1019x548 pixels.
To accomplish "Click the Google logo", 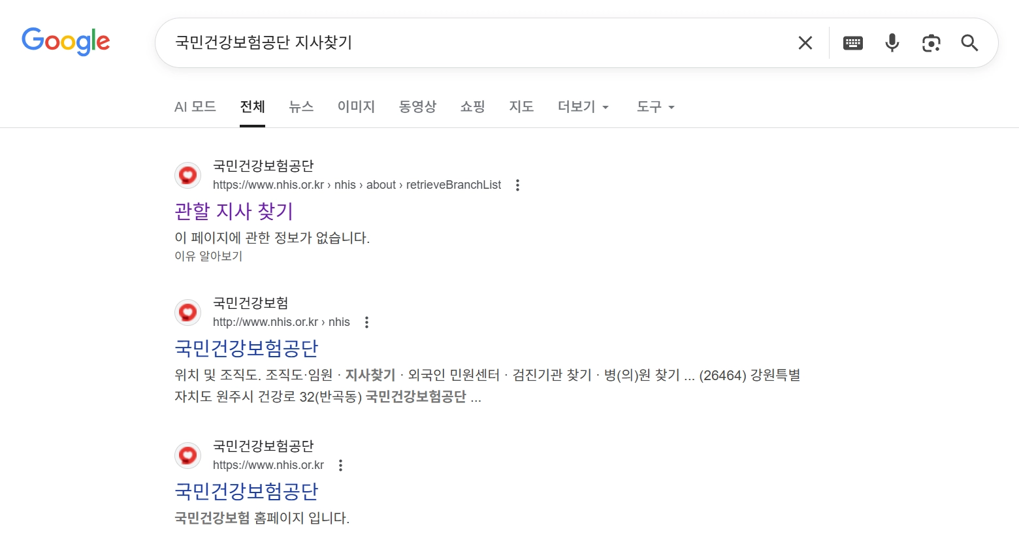I will (x=65, y=41).
